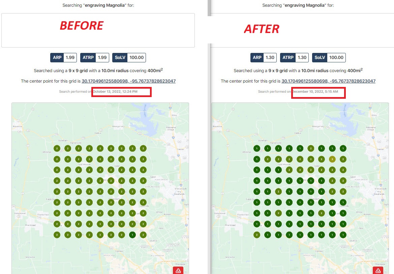Click the October 13, 2022 search timestamp
The width and height of the screenshot is (394, 274).
(115, 92)
